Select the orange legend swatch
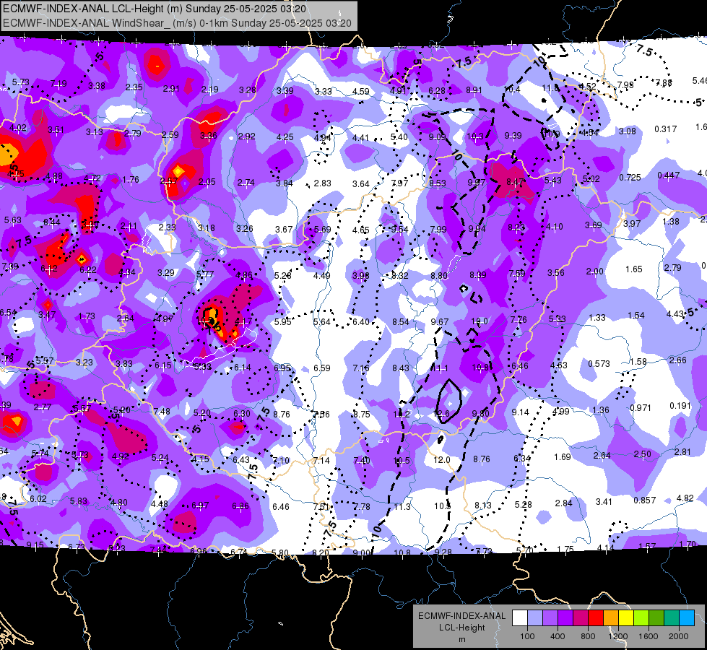This screenshot has width=707, height=650. 611,618
